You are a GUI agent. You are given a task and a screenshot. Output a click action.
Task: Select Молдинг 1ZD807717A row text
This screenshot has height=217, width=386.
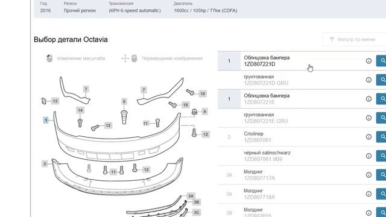click(259, 175)
